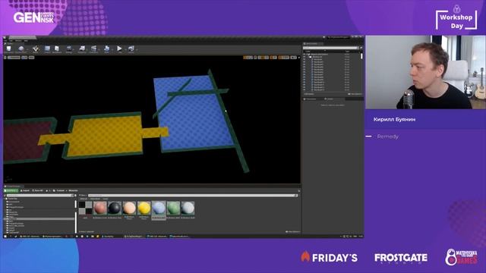Click the Launch toolbar icon

(131, 49)
